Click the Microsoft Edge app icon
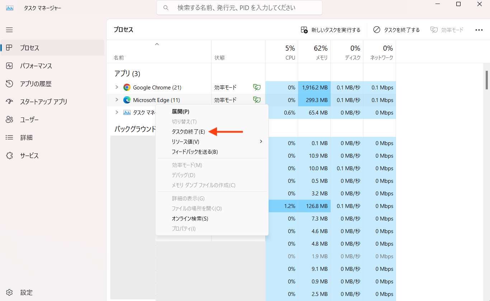The height and width of the screenshot is (301, 490). coord(127,100)
